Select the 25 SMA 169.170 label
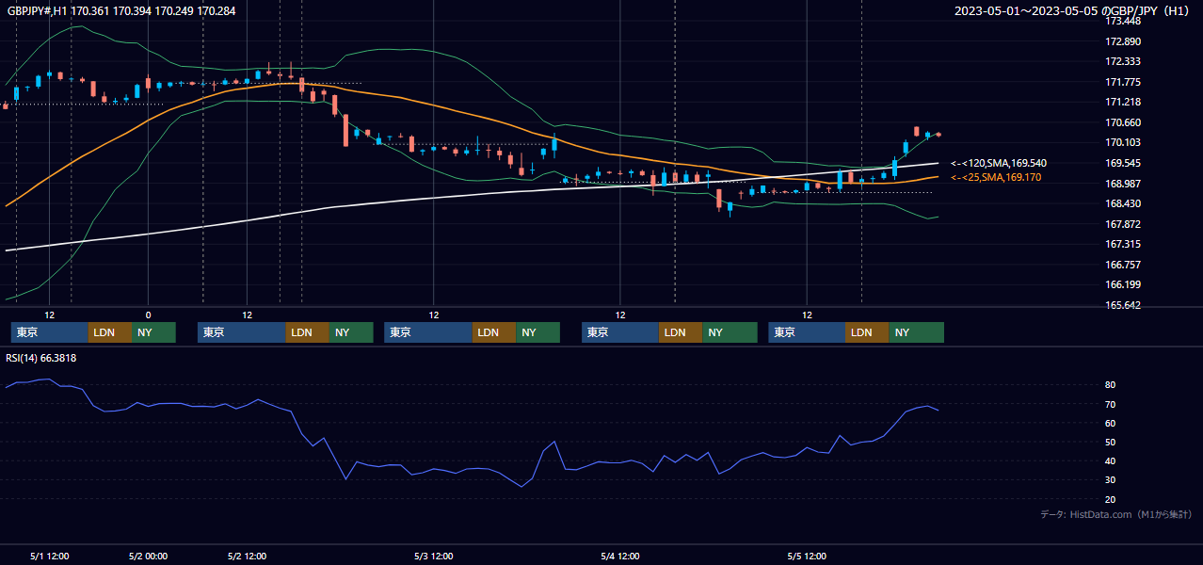The height and width of the screenshot is (565, 1203). coord(995,177)
